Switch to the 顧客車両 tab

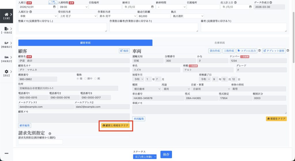click(85, 43)
